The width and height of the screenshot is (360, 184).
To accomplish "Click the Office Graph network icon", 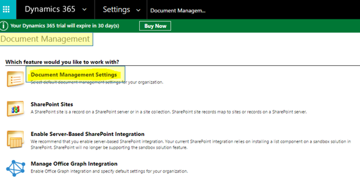I will click(x=15, y=169).
